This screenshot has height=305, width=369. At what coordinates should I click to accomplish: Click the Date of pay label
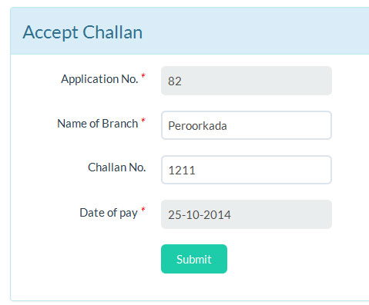coord(109,213)
